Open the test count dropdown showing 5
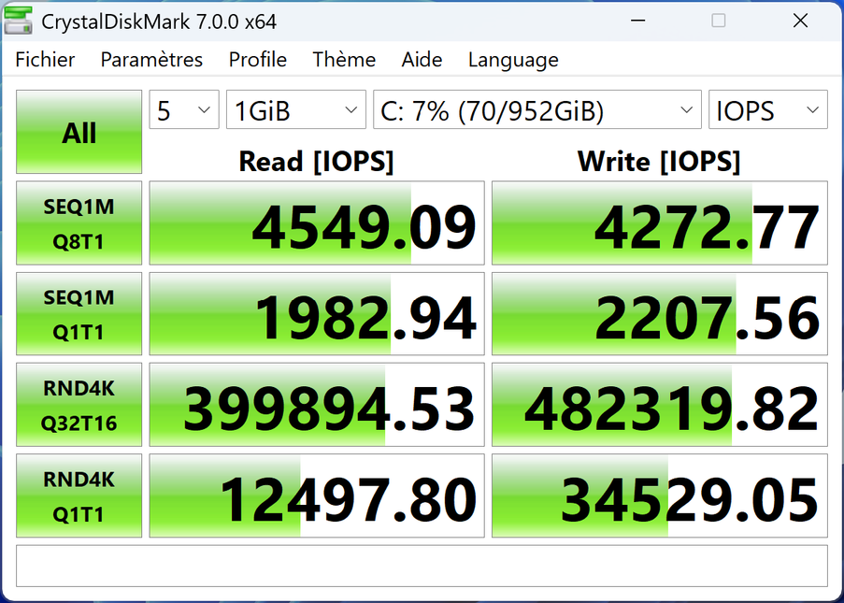 (x=184, y=109)
